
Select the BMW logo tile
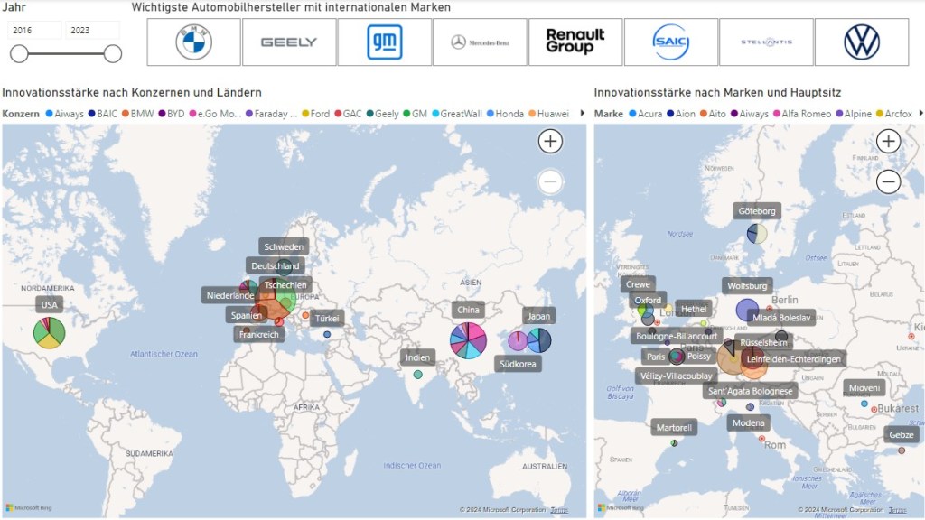193,42
